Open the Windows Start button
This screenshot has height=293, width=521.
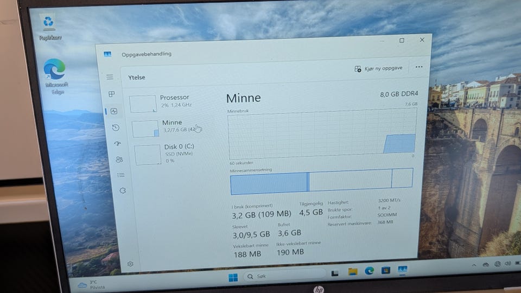click(x=233, y=277)
